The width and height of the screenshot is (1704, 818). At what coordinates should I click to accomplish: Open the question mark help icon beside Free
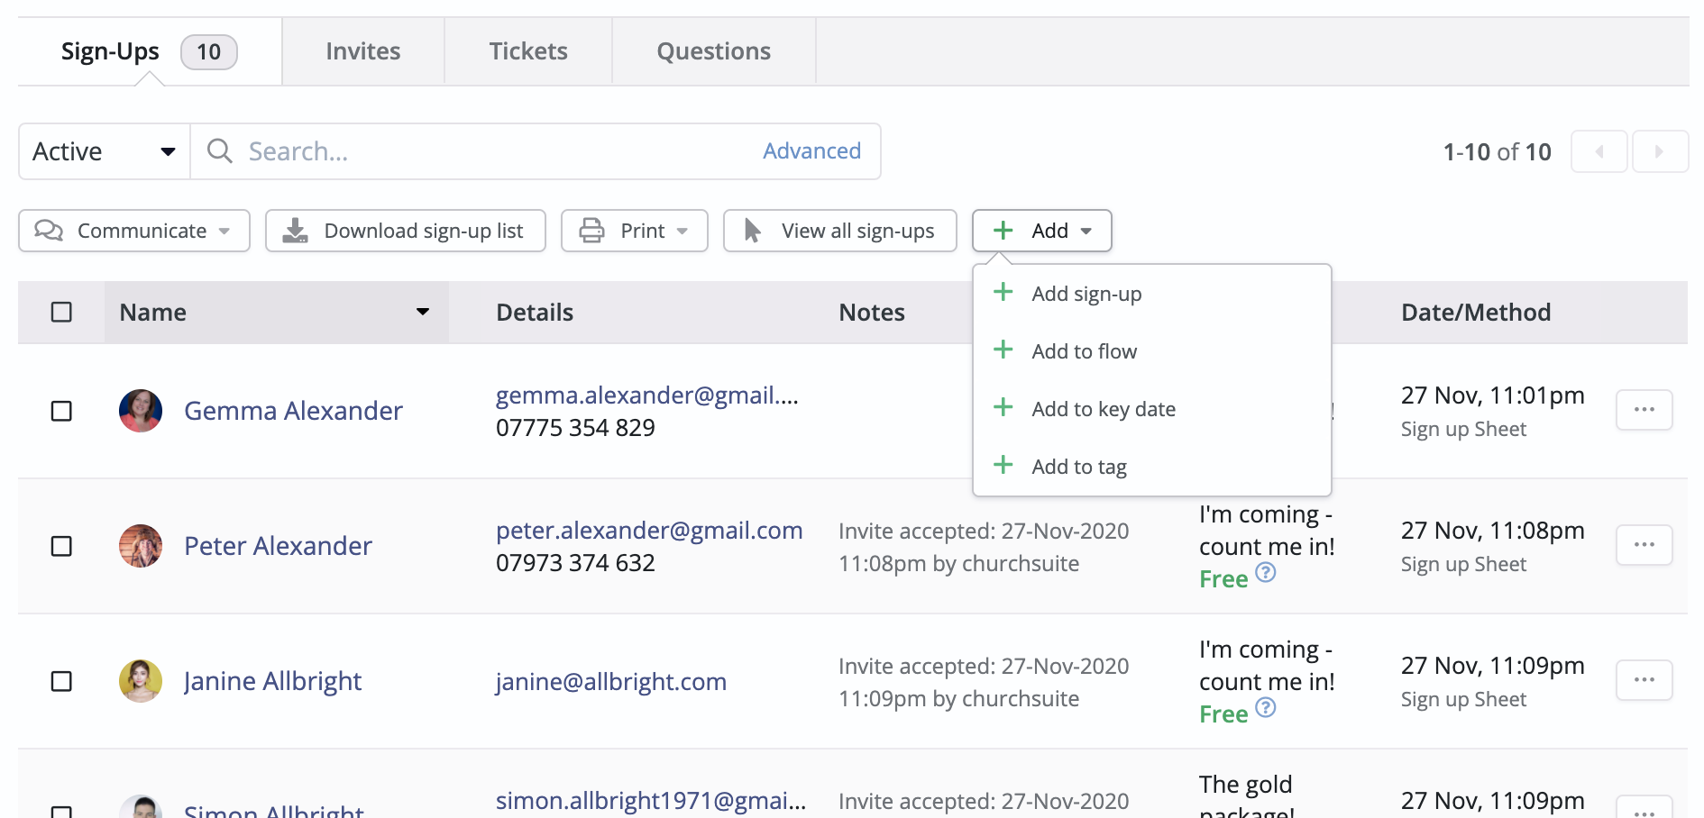tap(1266, 572)
